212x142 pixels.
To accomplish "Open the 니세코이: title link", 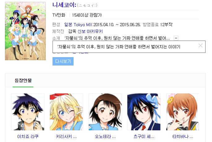I will (x=64, y=5).
